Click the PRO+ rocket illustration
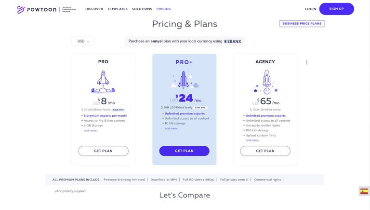This screenshot has height=210, width=370. pyautogui.click(x=184, y=80)
